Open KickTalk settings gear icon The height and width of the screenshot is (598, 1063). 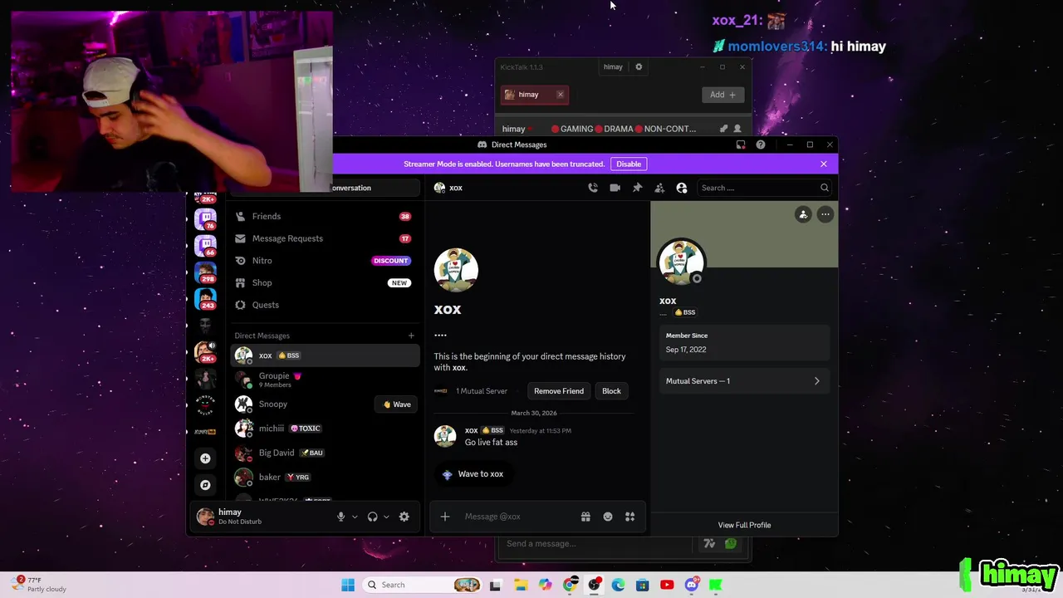coord(639,67)
